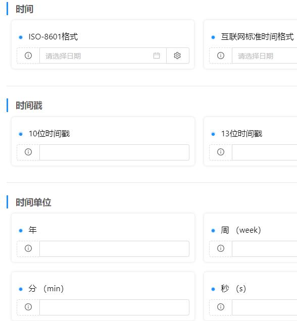
Task: Focus the 10位时间戳 input field
Action: pos(114,152)
